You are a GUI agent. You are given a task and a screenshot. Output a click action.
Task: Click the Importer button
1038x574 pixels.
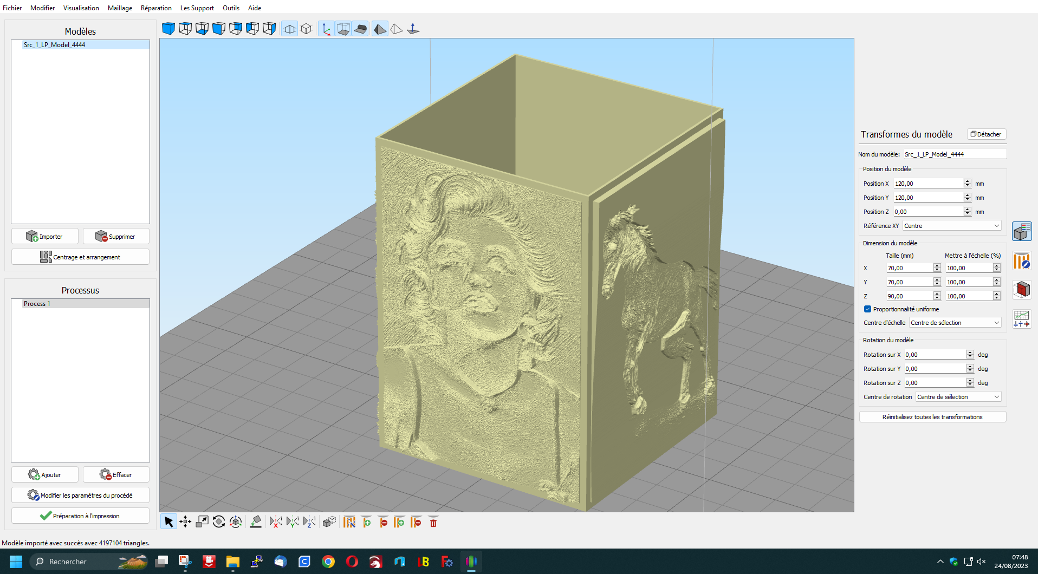[x=45, y=237]
